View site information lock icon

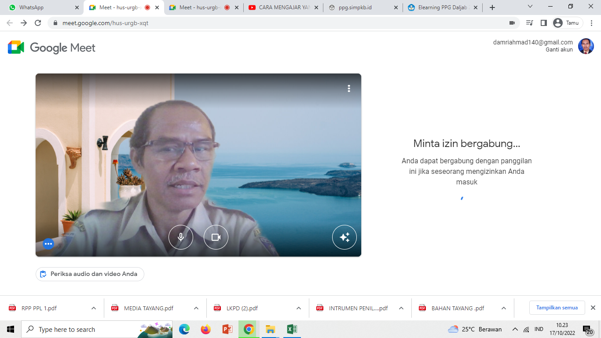click(x=55, y=23)
